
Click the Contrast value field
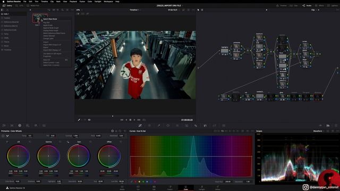[75, 136]
